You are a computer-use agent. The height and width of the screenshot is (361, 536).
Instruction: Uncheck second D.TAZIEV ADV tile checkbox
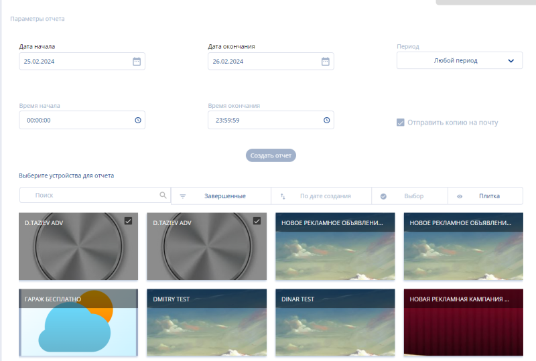257,221
